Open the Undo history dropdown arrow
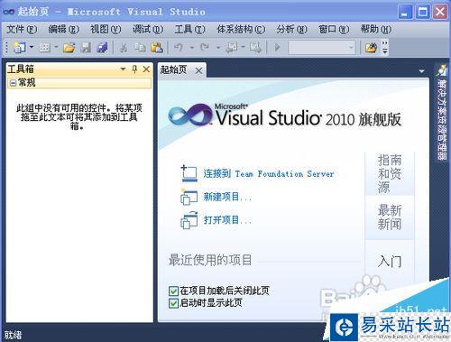Screen dimensions: 451x342 tap(192, 48)
